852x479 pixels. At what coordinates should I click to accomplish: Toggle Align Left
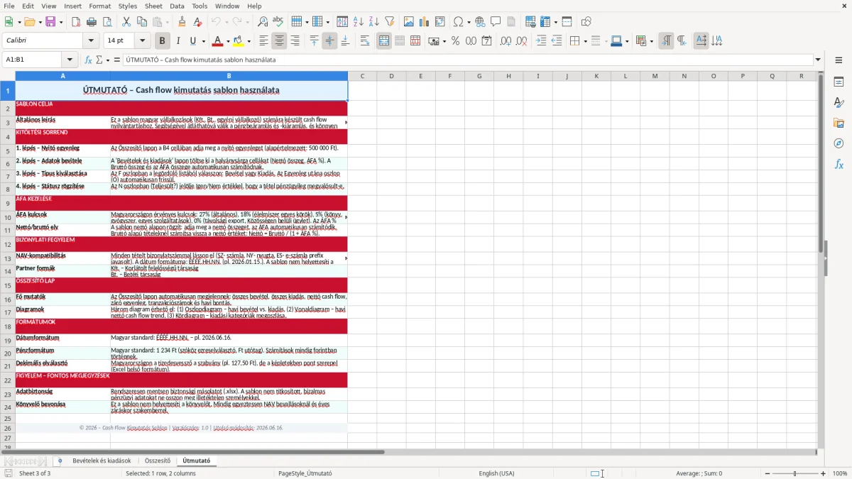263,41
